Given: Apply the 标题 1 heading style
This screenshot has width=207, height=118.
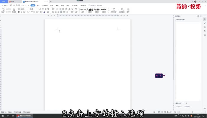Looking at the screenshot, I should pyautogui.click(x=90, y=10).
